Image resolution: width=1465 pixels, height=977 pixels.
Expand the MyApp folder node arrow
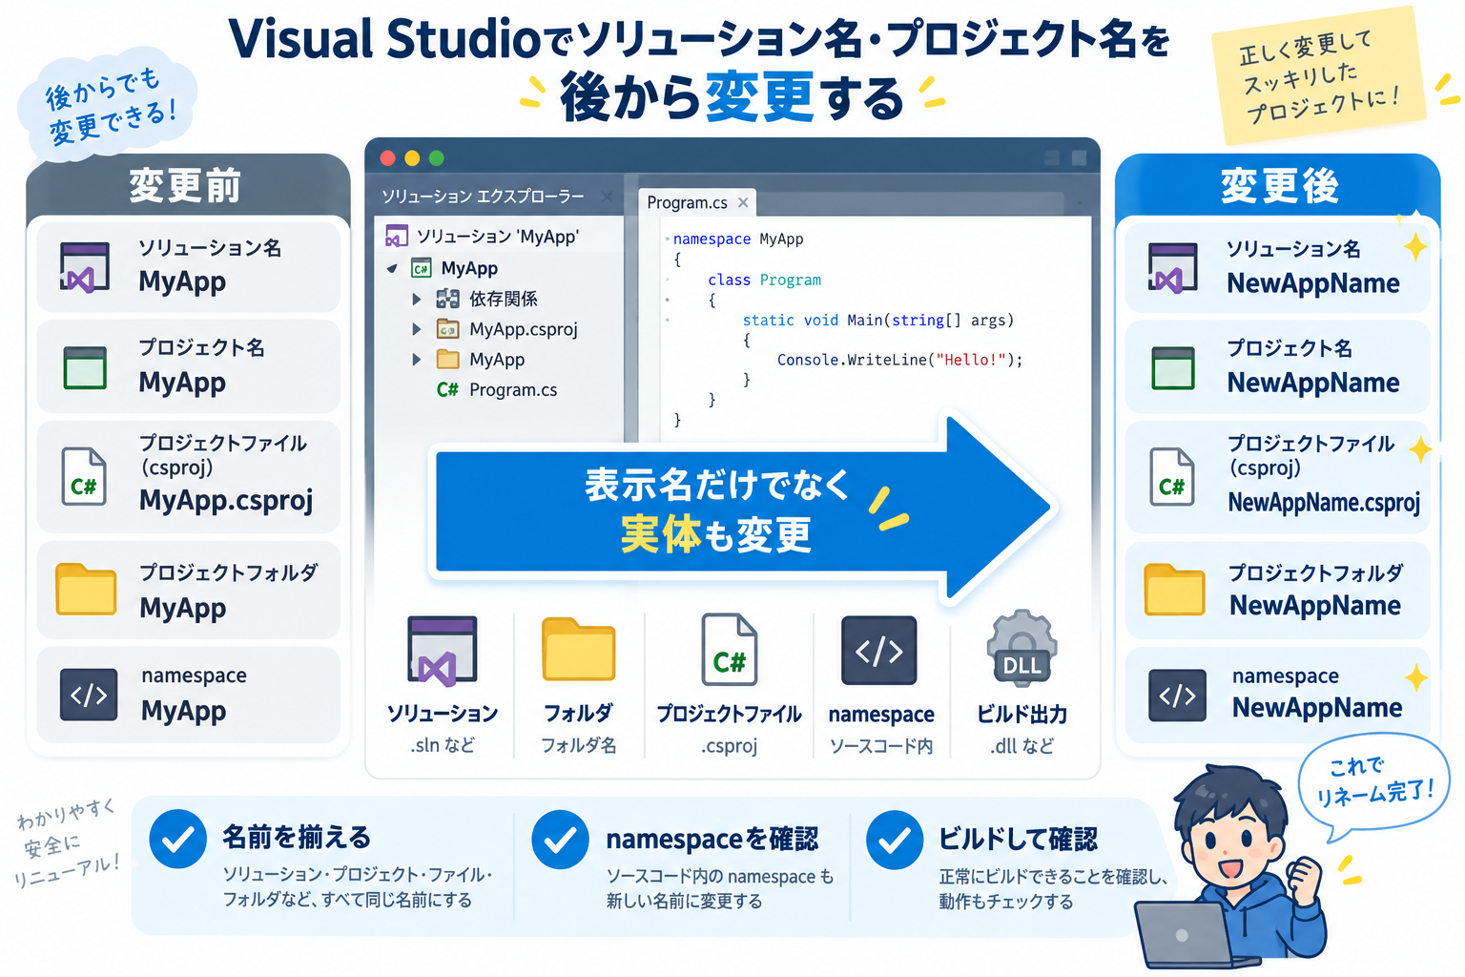tap(417, 360)
